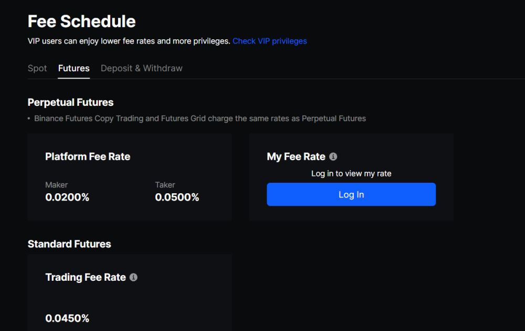Click the Maker label
The image size is (525, 331).
click(x=56, y=185)
